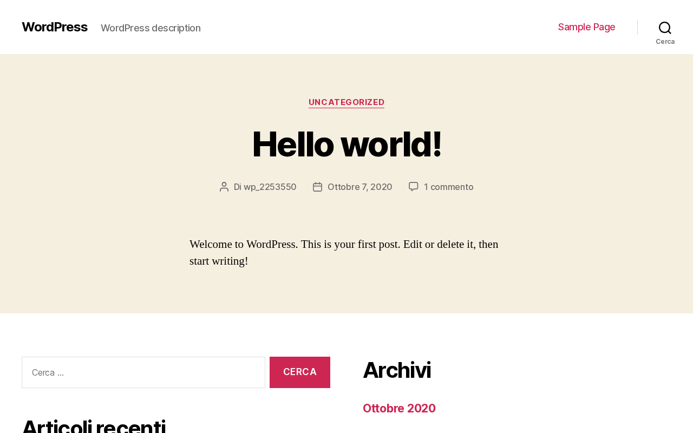
Task: Open author wp_2253550 profile link
Action: [270, 187]
